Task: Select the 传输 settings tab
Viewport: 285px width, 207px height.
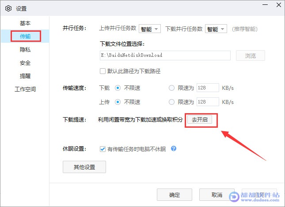Action: coord(25,36)
